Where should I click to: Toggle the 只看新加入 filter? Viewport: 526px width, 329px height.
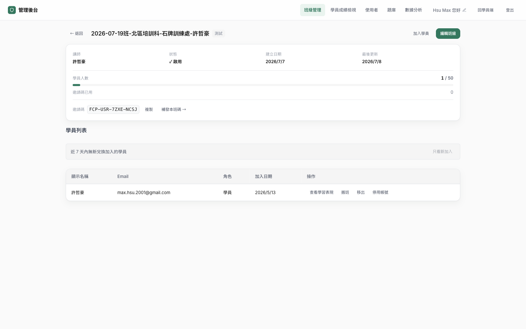(x=442, y=152)
